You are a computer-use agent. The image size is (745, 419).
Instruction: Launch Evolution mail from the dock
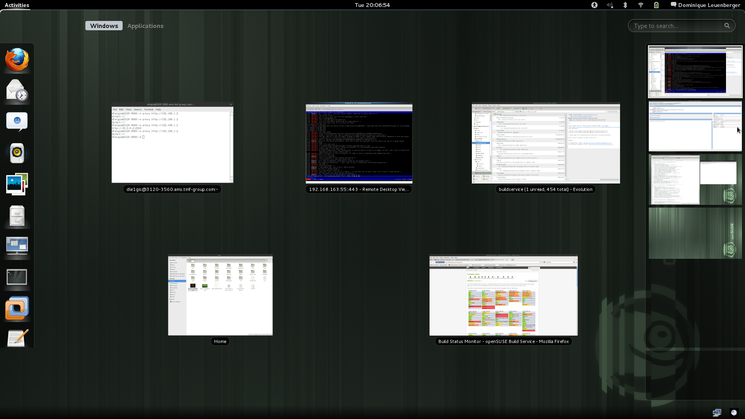click(17, 91)
